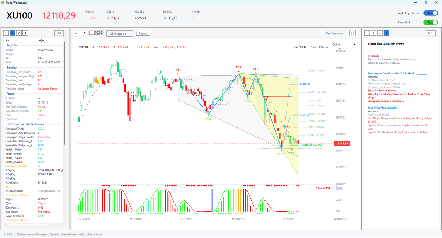This screenshot has width=442, height=238.
Task: Click the Tepe Trend T3T1 row
Action: pyautogui.click(x=34, y=220)
